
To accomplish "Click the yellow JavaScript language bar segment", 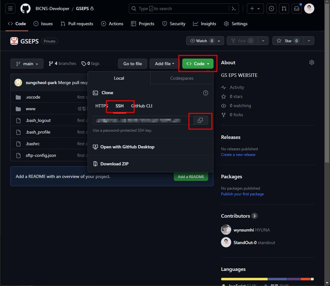I will coord(244,279).
